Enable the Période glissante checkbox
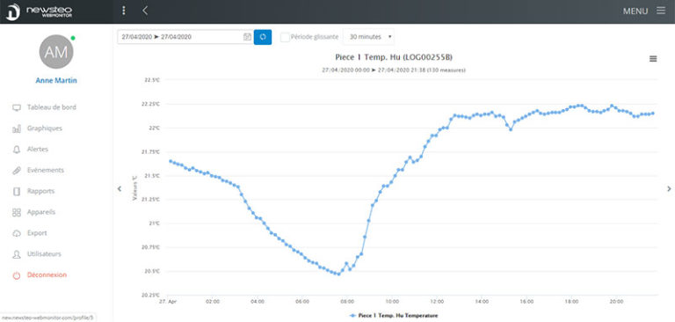This screenshot has height=322, width=675. click(285, 37)
